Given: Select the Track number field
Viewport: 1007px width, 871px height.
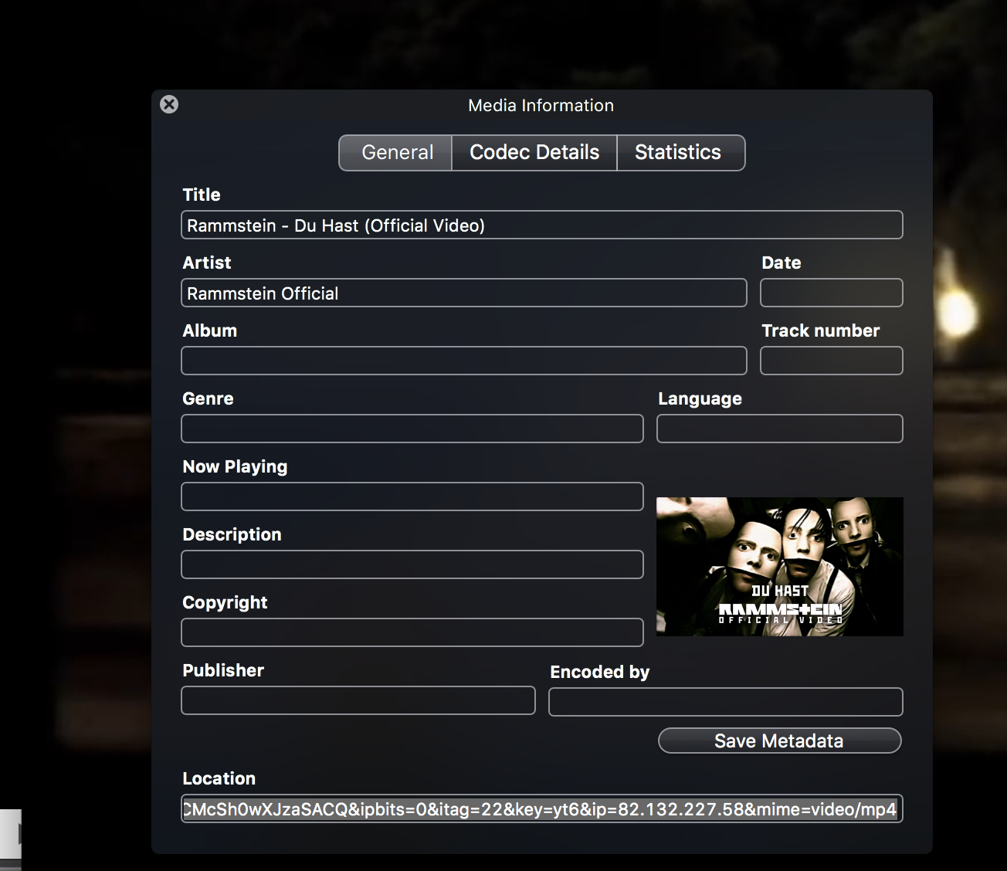Looking at the screenshot, I should (x=831, y=361).
